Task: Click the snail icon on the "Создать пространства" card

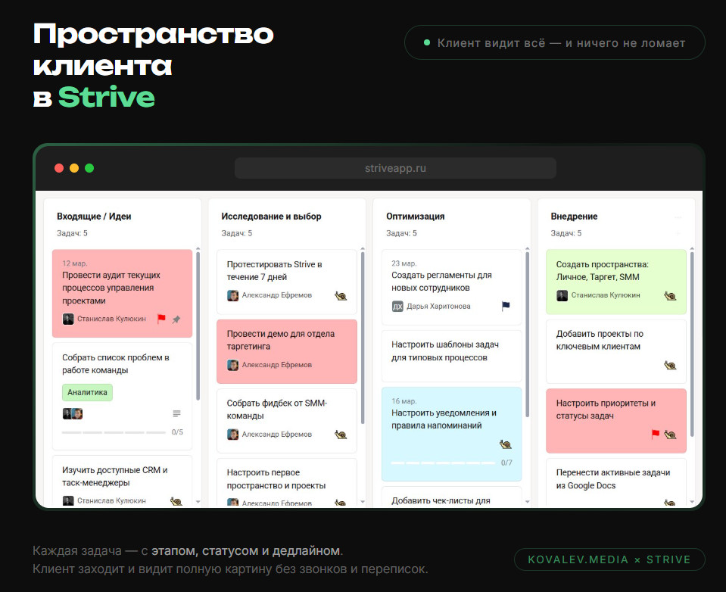Action: coord(670,296)
